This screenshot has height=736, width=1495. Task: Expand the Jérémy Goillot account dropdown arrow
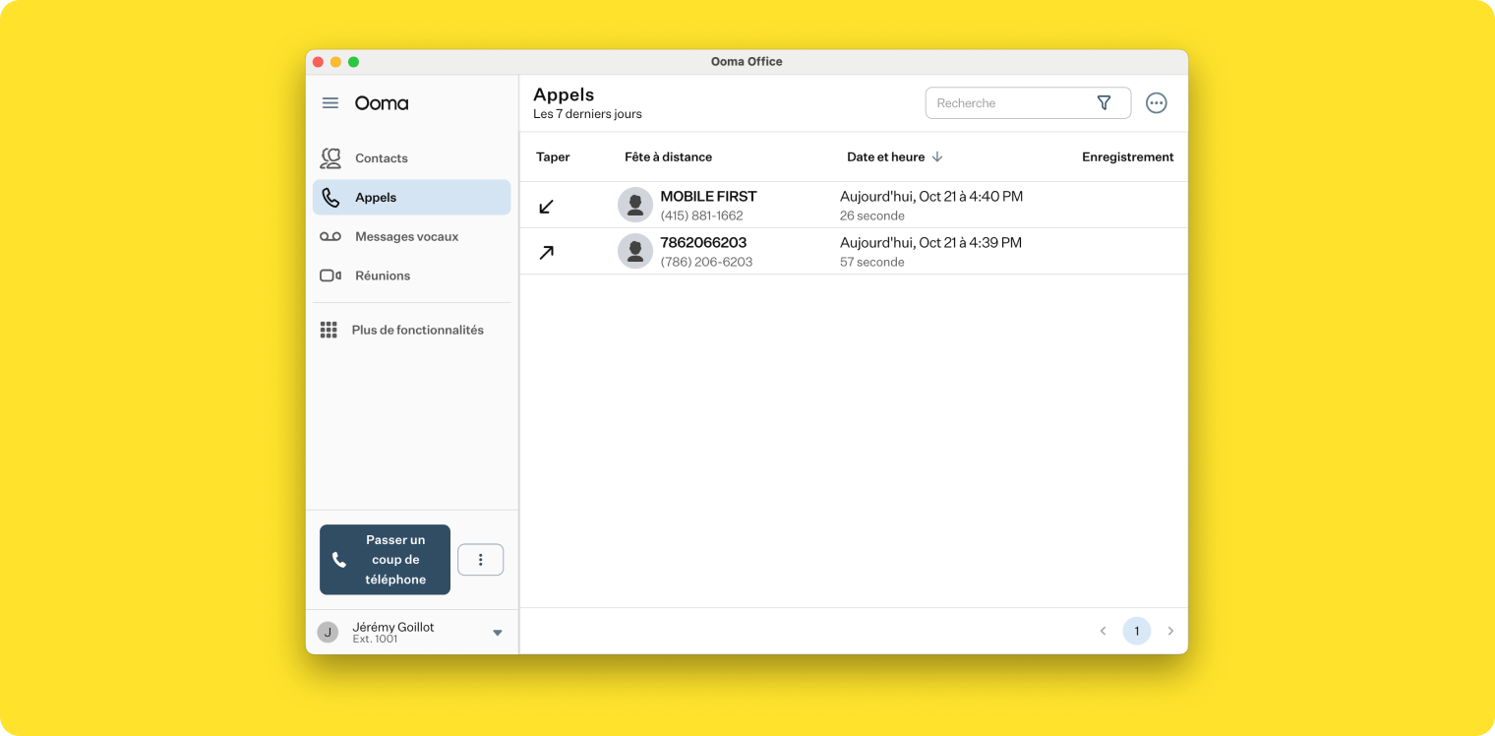[x=498, y=633]
